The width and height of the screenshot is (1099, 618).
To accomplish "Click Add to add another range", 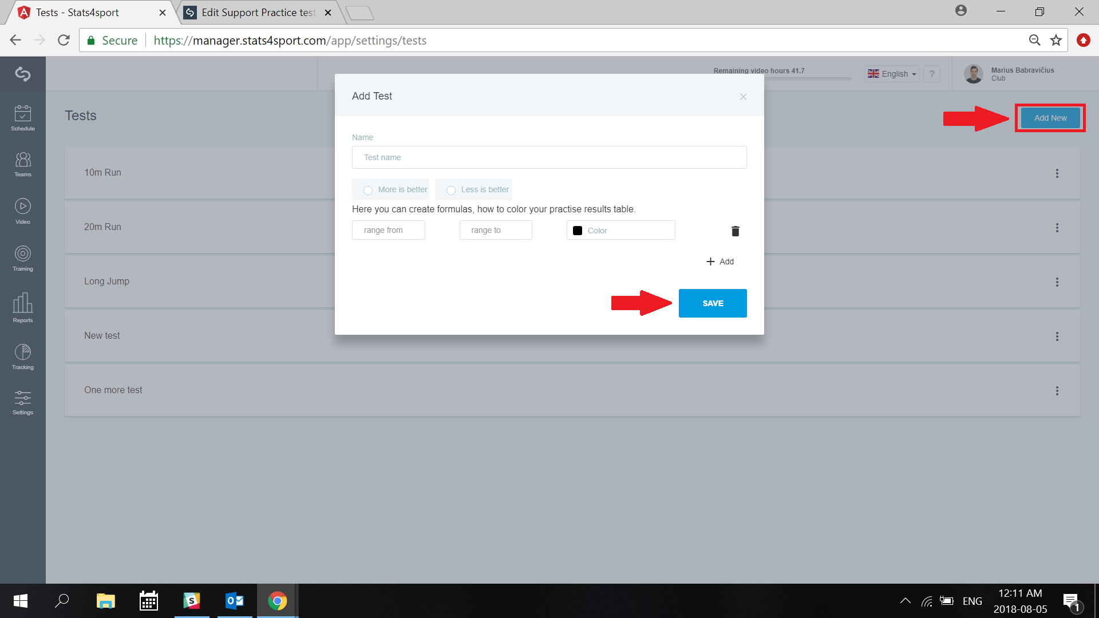I will tap(720, 262).
